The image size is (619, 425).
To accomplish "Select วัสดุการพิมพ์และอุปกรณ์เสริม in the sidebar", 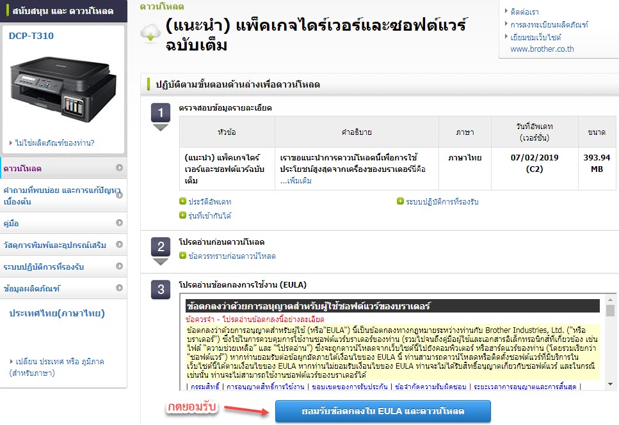I will click(63, 245).
